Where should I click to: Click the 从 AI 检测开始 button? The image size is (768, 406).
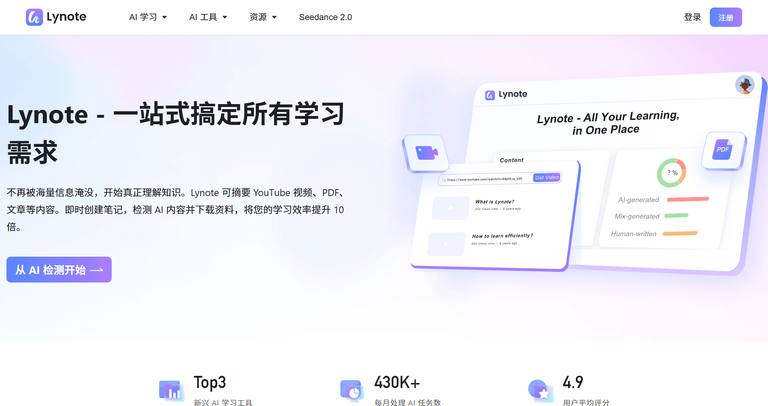click(59, 270)
